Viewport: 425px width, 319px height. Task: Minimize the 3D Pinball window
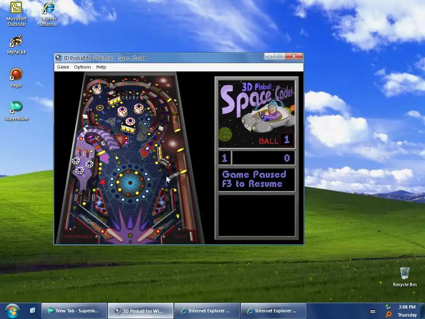point(269,56)
